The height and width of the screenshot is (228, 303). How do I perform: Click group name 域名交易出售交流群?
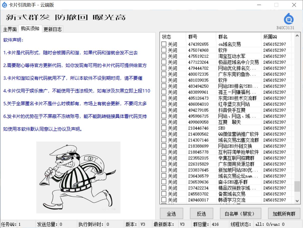pos(238,140)
